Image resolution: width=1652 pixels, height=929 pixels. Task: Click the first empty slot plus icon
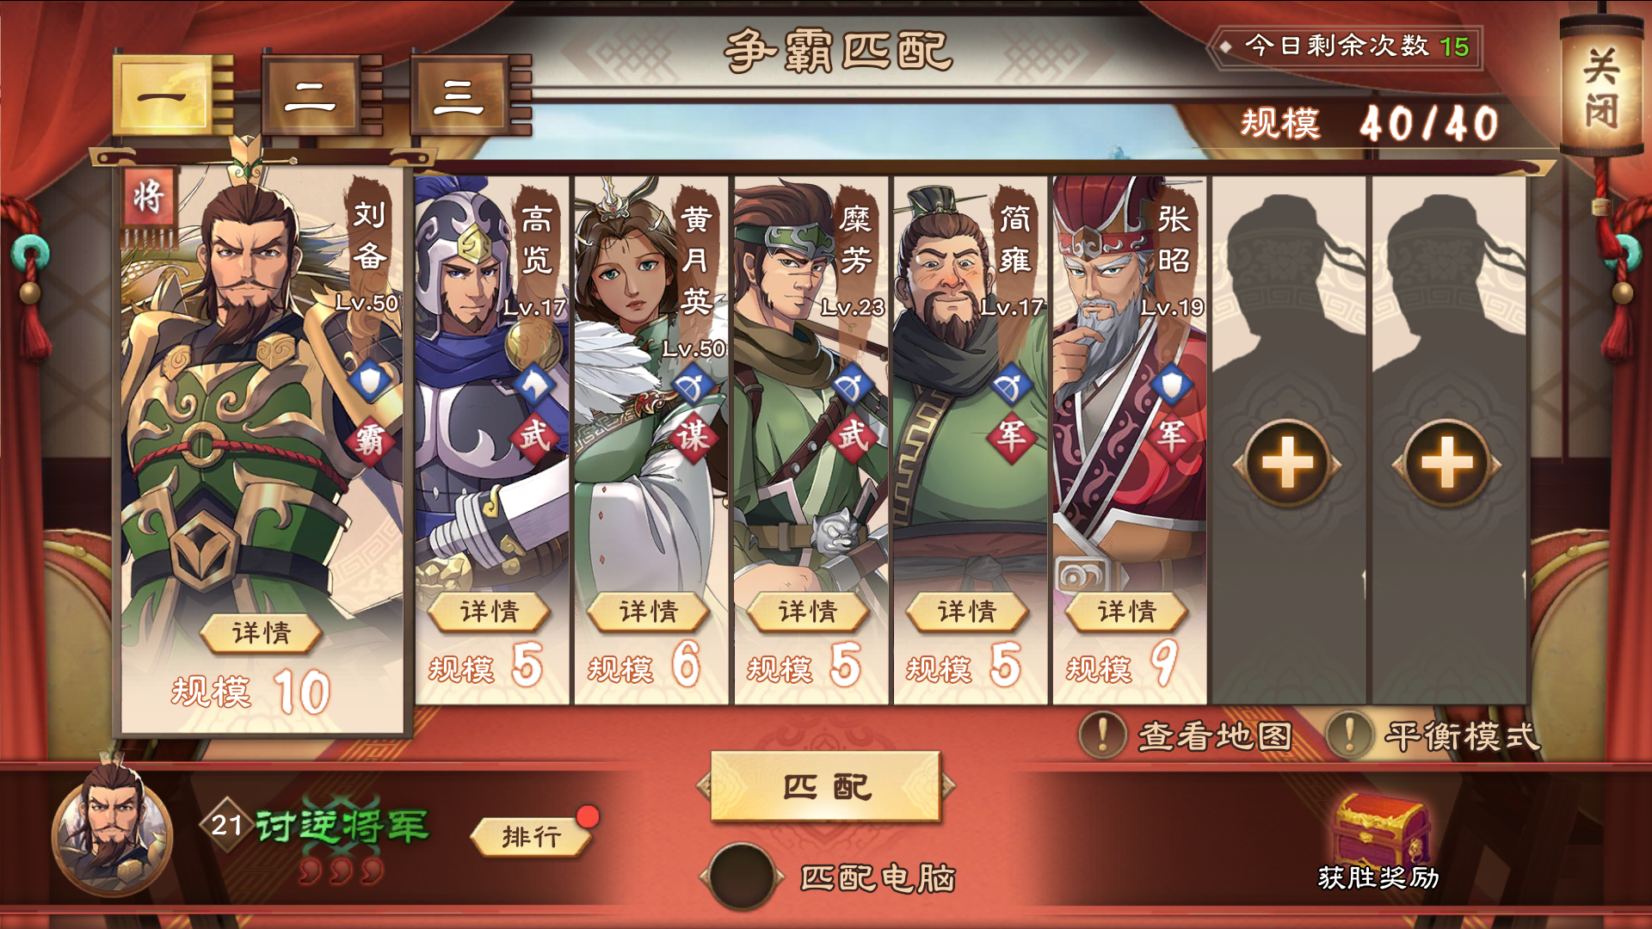(x=1287, y=464)
